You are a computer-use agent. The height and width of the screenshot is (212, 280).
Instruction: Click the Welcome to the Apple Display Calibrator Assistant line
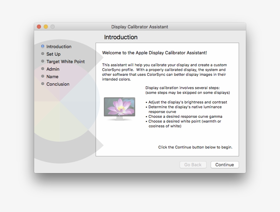pyautogui.click(x=154, y=53)
